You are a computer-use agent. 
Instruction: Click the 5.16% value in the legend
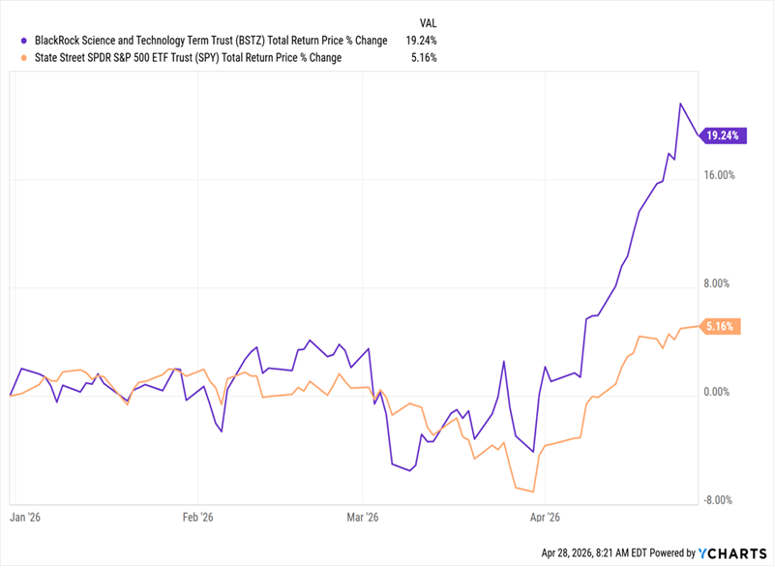(425, 58)
